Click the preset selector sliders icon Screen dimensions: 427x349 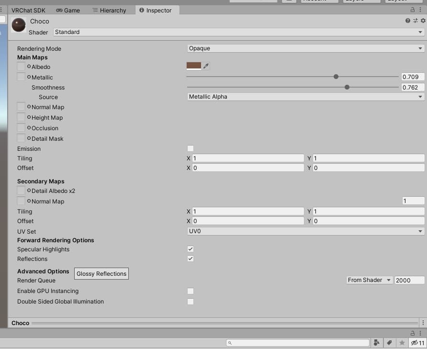coord(416,21)
